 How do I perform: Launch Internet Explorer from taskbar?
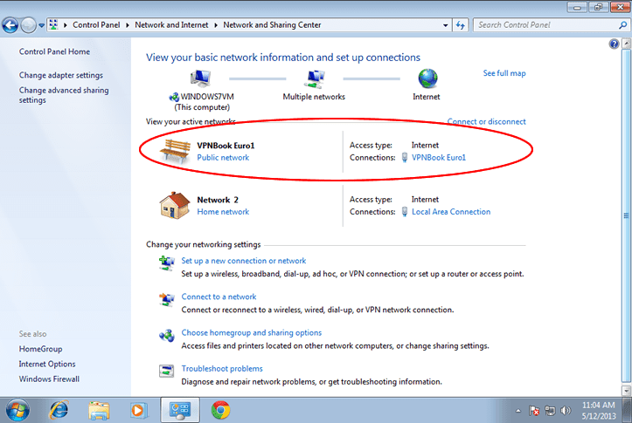pos(59,411)
